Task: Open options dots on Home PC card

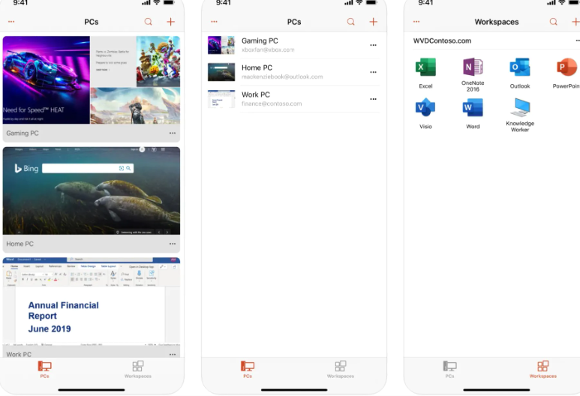Action: point(173,244)
